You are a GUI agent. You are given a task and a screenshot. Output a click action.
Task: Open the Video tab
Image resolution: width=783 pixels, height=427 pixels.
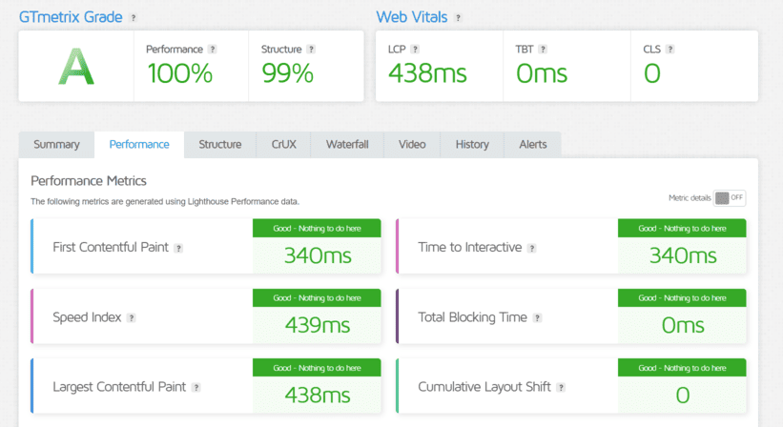[x=412, y=145]
